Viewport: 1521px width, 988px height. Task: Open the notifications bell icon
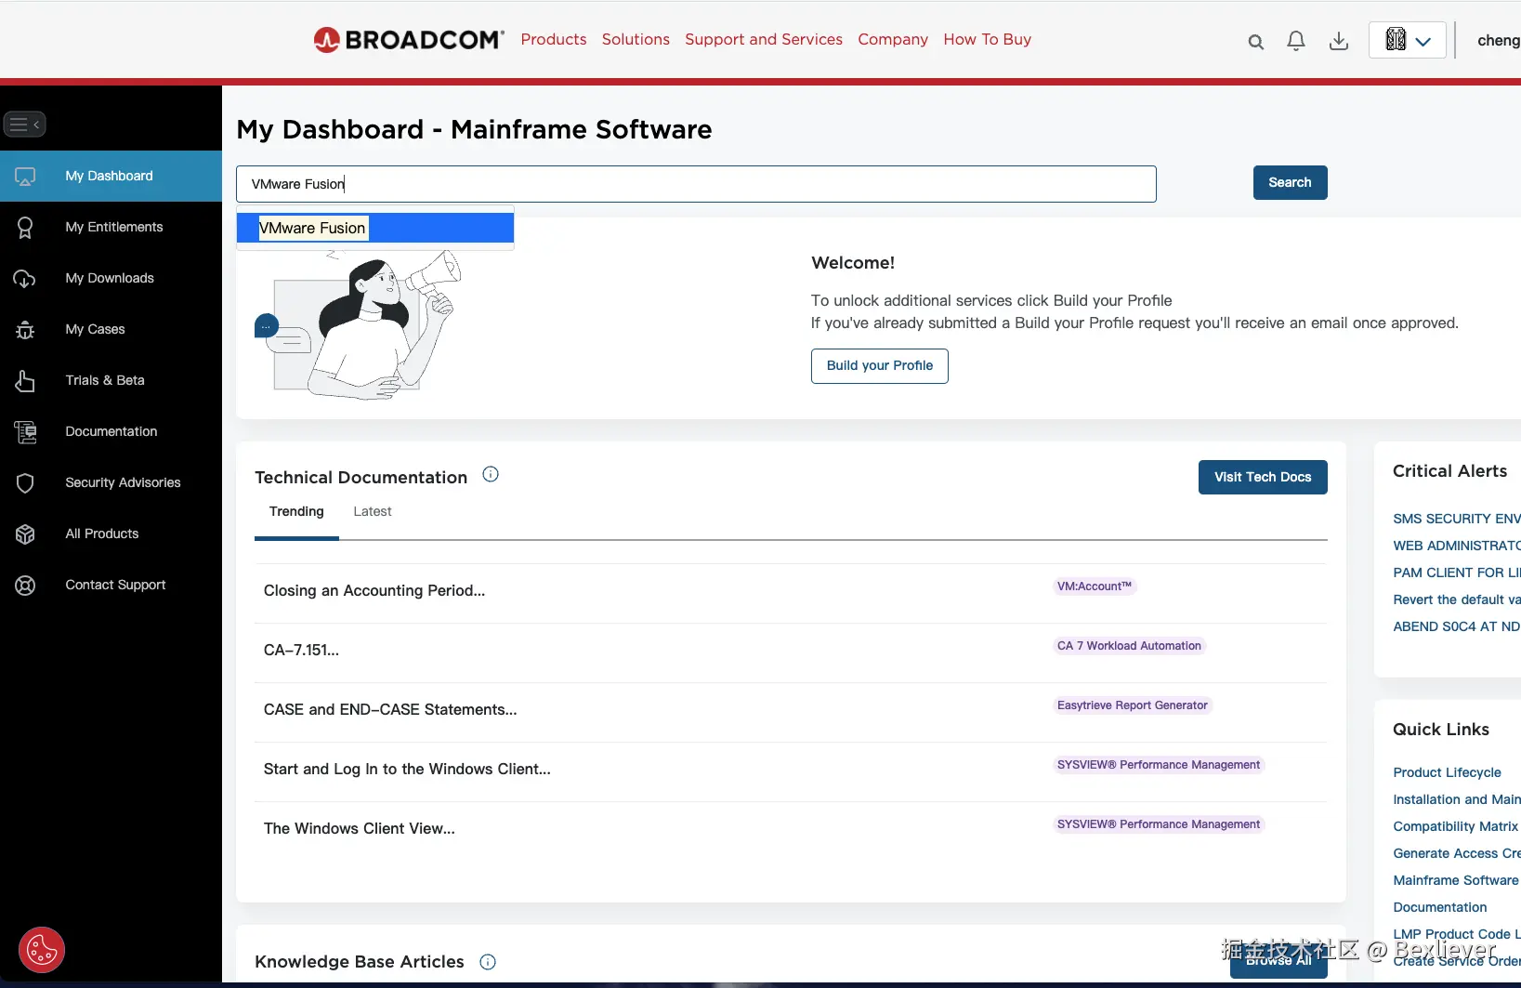[x=1296, y=41]
